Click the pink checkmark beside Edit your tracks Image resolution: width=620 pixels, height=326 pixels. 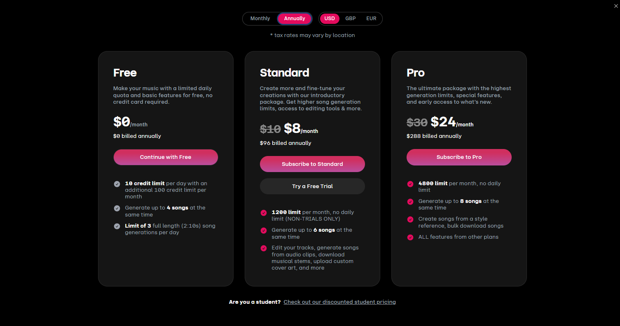click(x=264, y=248)
